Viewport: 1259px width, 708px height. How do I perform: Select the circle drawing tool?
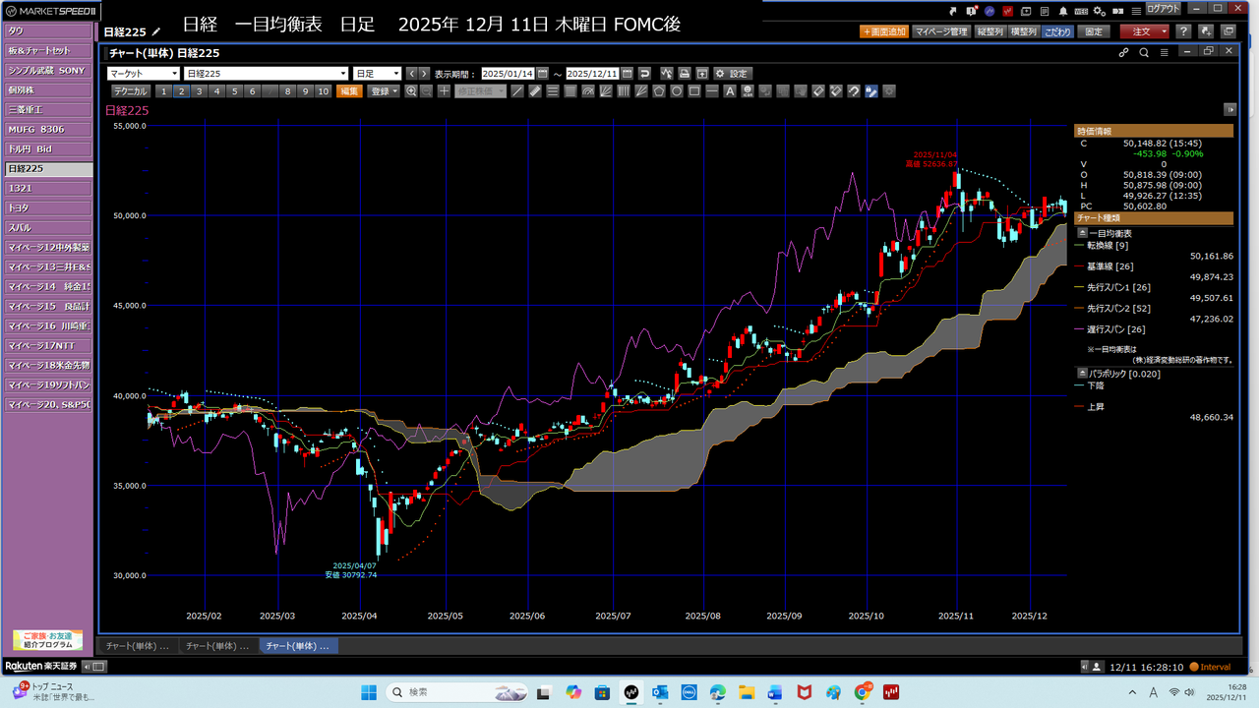point(677,91)
